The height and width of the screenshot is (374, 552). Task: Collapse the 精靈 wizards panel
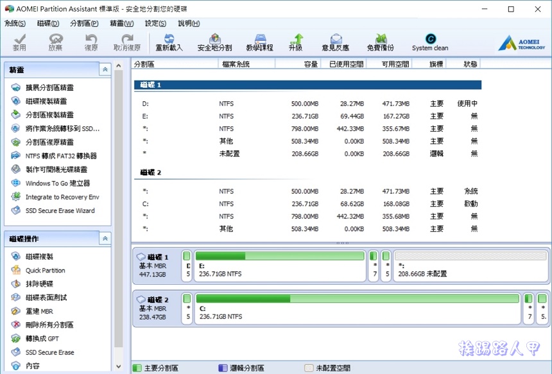click(105, 70)
